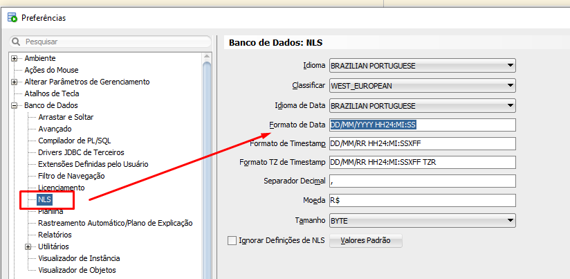Screen dimensions: 570x279
Task: Open the Idioma de Data dropdown
Action: pyautogui.click(x=423, y=106)
